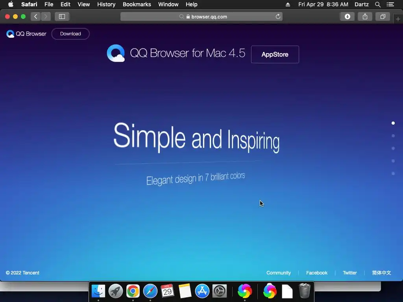Click the browser.qq.com address bar

coord(201,17)
